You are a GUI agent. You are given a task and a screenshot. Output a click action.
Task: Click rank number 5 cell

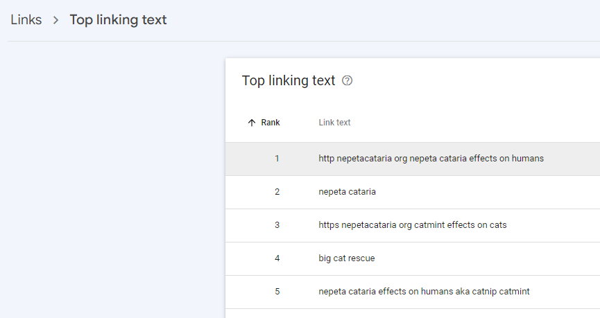coord(277,292)
